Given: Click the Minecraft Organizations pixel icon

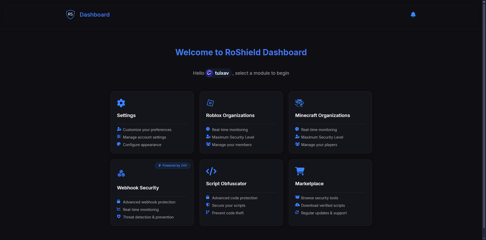Looking at the screenshot, I should tap(299, 103).
